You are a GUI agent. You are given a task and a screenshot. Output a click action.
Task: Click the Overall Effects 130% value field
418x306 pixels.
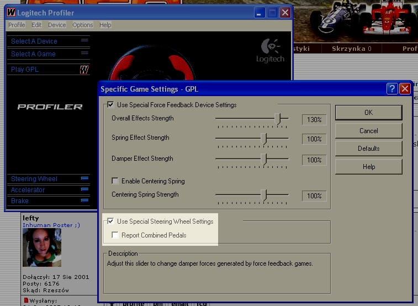(x=314, y=120)
